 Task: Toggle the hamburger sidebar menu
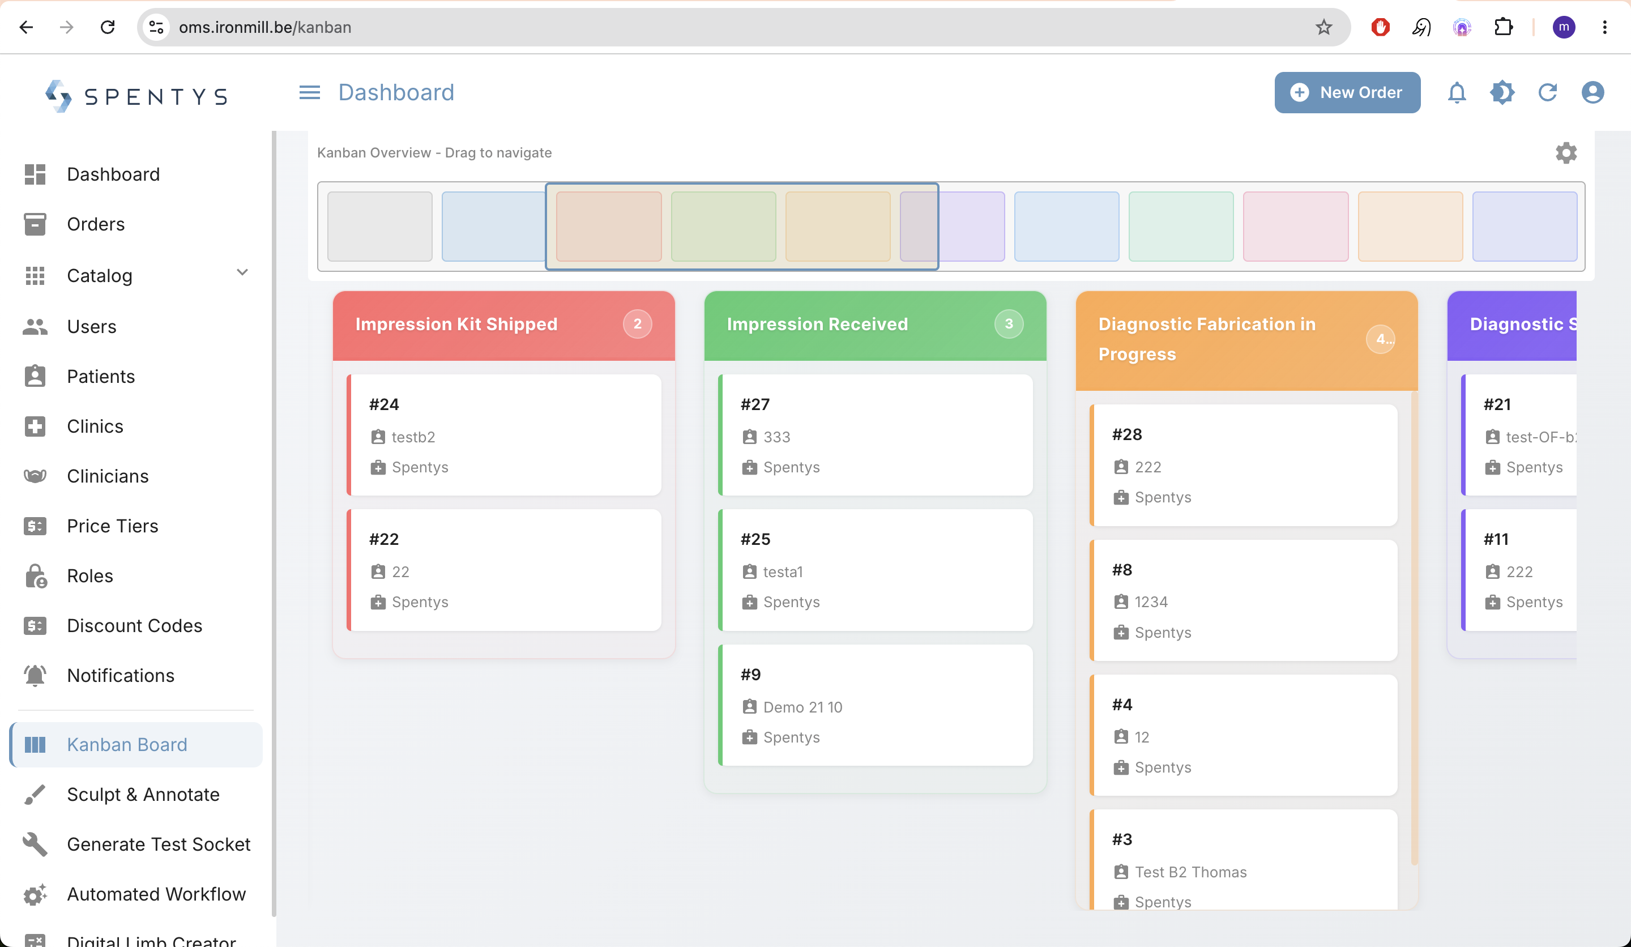pyautogui.click(x=309, y=92)
